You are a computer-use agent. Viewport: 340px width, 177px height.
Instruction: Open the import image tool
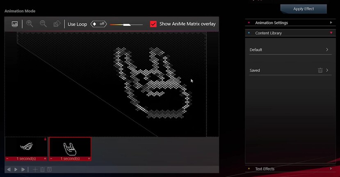[15, 24]
